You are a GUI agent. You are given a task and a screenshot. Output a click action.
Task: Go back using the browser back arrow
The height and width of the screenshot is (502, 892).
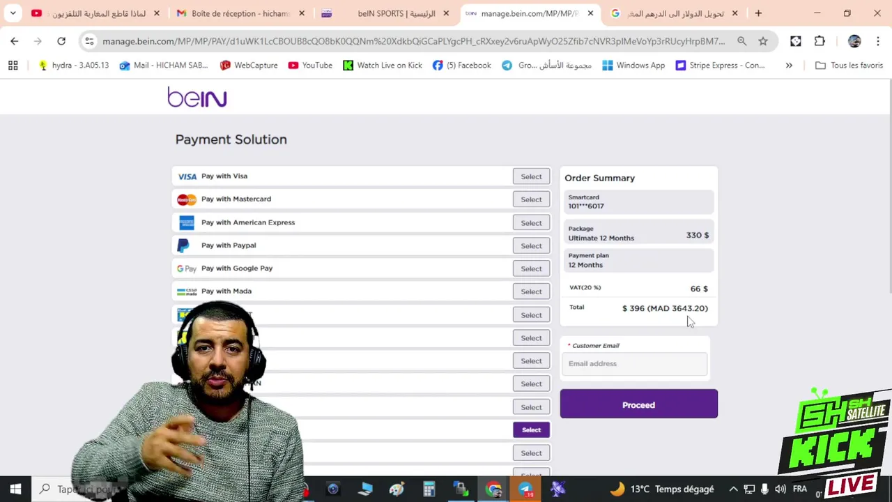coord(14,41)
